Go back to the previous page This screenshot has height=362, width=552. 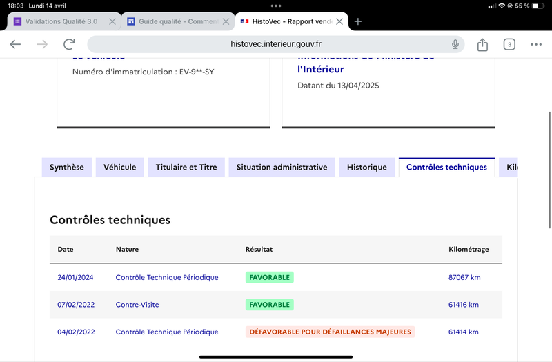15,44
